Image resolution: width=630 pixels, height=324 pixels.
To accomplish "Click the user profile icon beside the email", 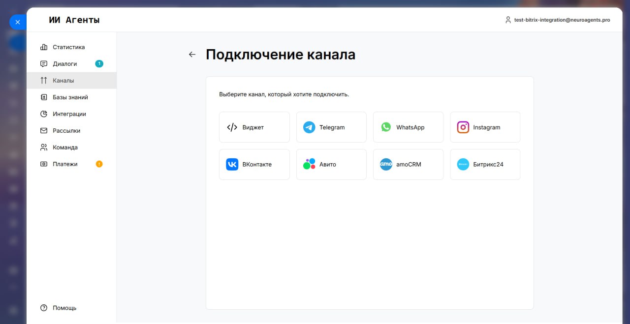I will pyautogui.click(x=508, y=20).
